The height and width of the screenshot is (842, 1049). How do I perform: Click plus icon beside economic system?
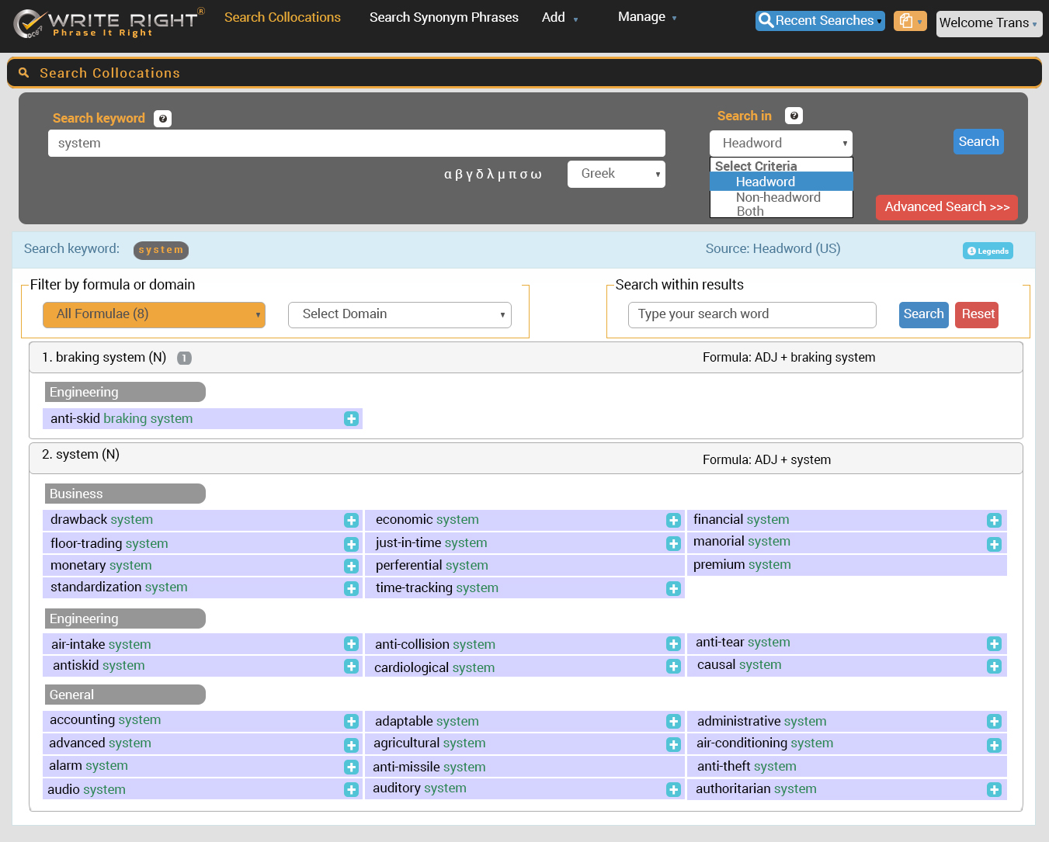pyautogui.click(x=673, y=521)
